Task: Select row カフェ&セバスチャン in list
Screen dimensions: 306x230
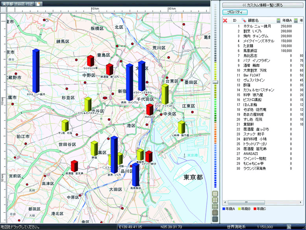Action: (263, 90)
